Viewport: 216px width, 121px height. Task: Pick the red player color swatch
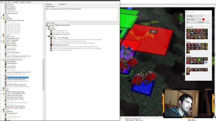tap(204, 19)
